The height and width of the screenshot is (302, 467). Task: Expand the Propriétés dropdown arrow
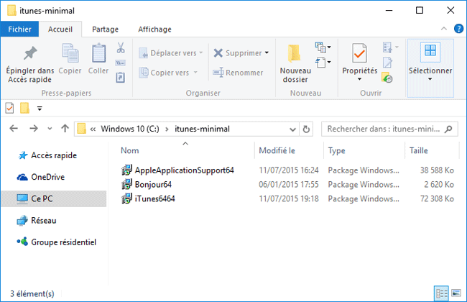359,79
